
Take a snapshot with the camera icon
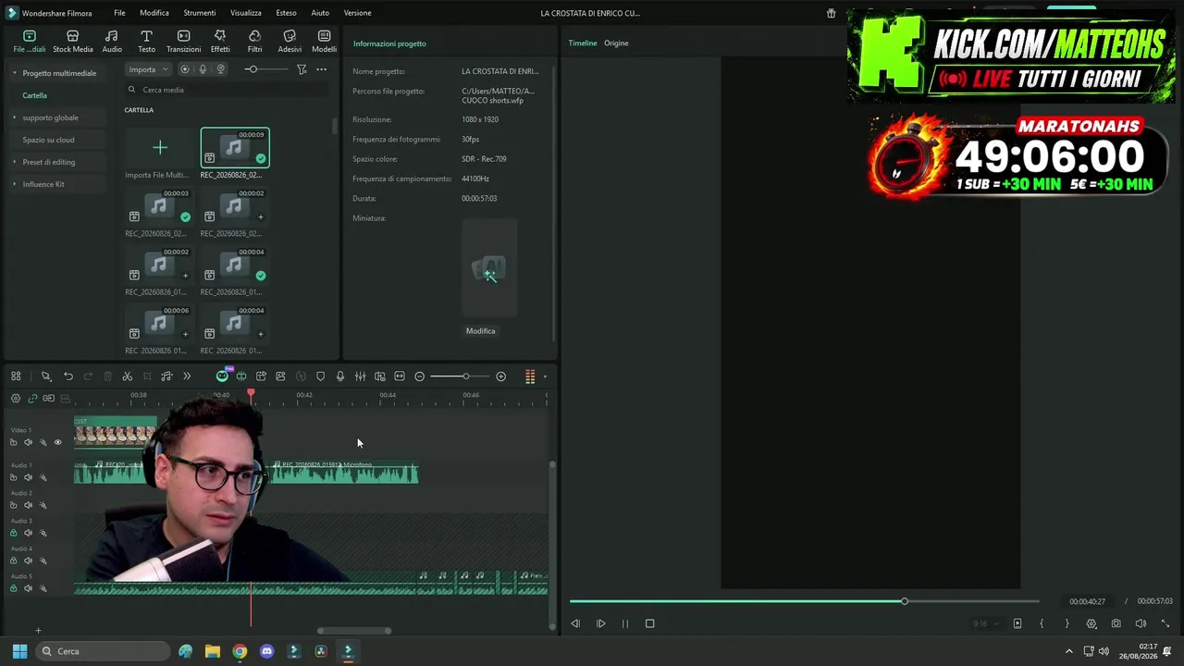click(x=1116, y=623)
